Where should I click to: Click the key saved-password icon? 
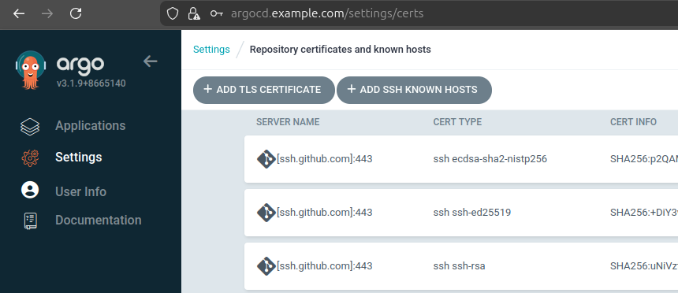(216, 14)
